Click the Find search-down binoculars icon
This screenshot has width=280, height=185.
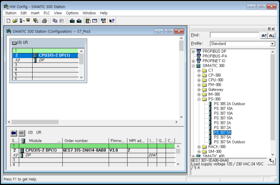coord(271,35)
